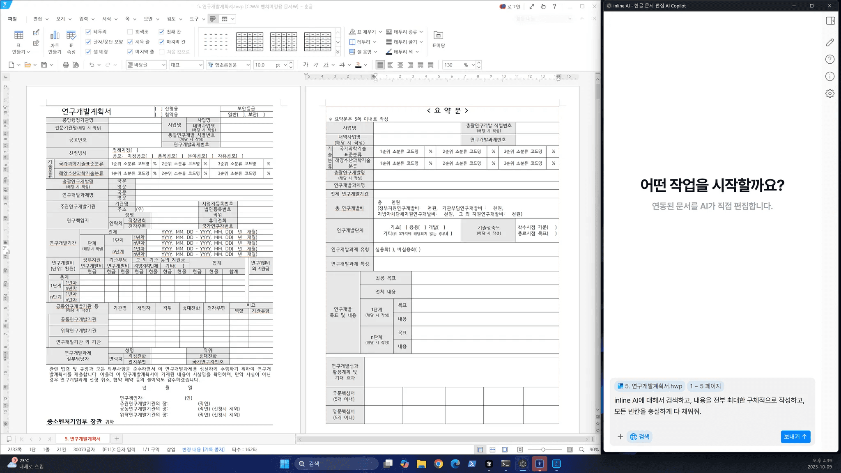Uncheck the 테두리 checkbox

(x=88, y=32)
